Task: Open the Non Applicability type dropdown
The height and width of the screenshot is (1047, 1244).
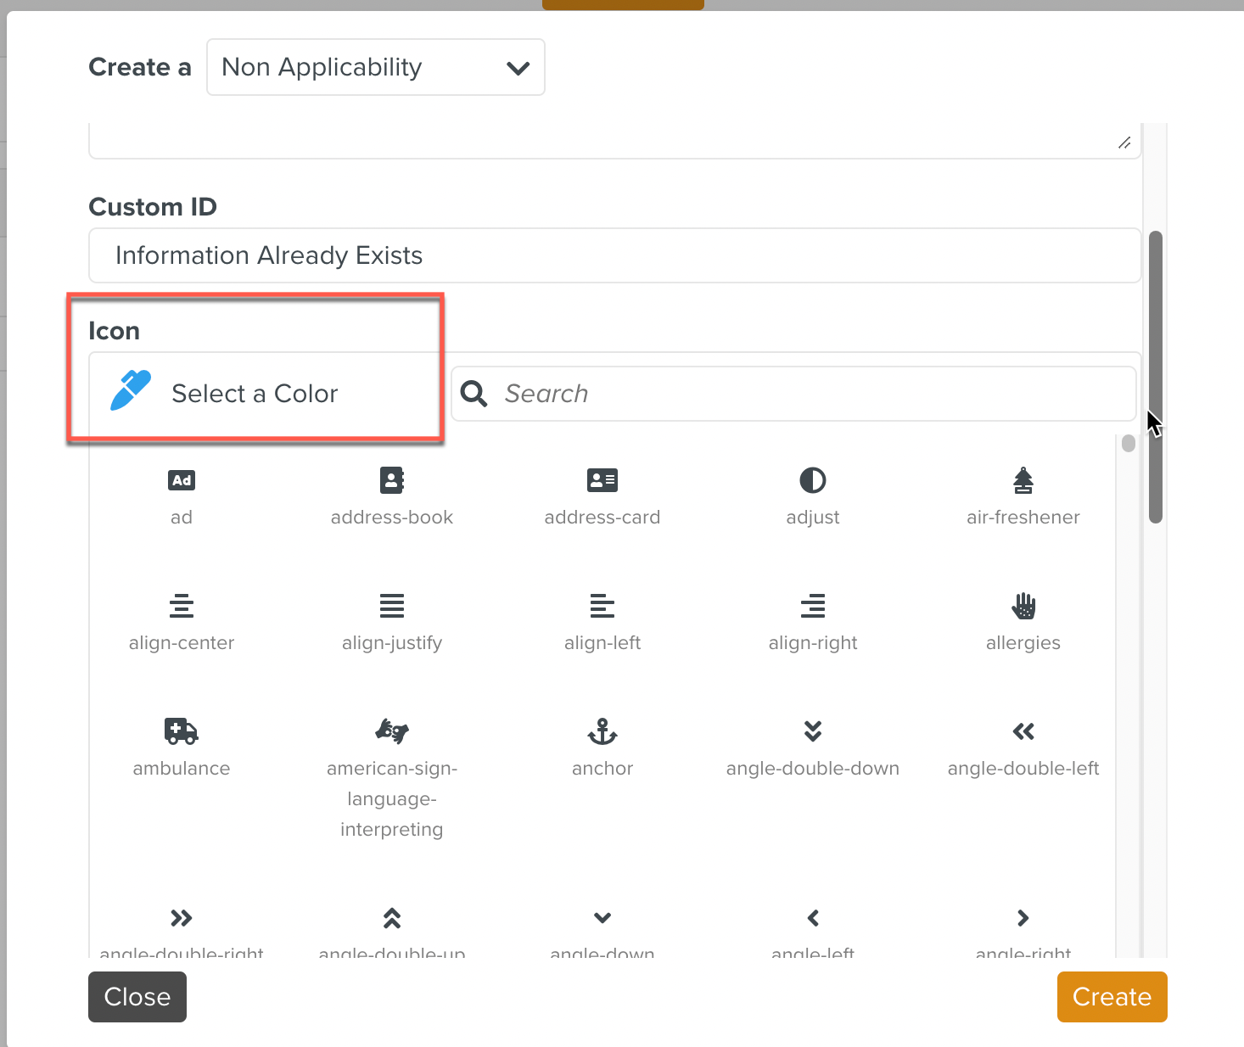Action: [376, 67]
